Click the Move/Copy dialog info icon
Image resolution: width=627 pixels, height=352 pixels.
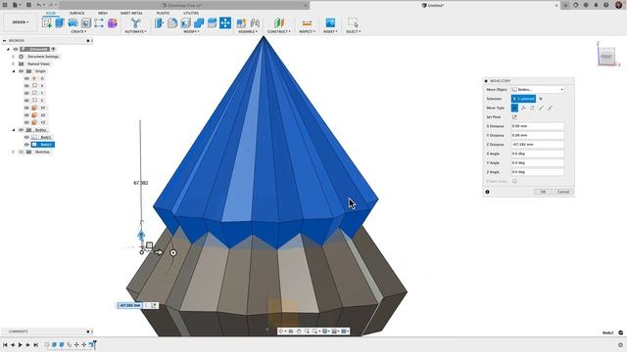click(487, 192)
